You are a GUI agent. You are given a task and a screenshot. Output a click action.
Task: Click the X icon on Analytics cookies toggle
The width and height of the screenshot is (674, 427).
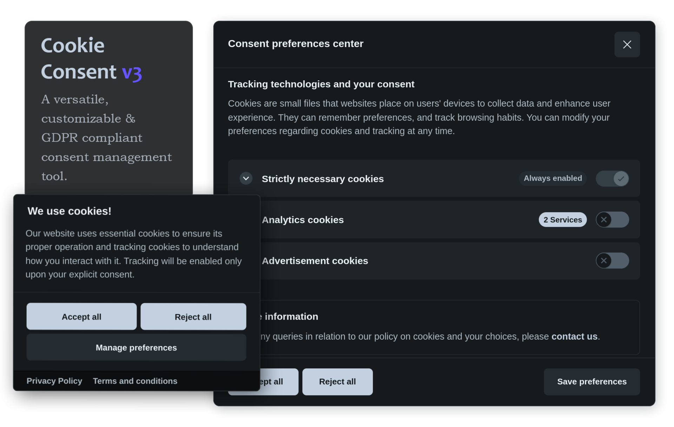pyautogui.click(x=604, y=219)
